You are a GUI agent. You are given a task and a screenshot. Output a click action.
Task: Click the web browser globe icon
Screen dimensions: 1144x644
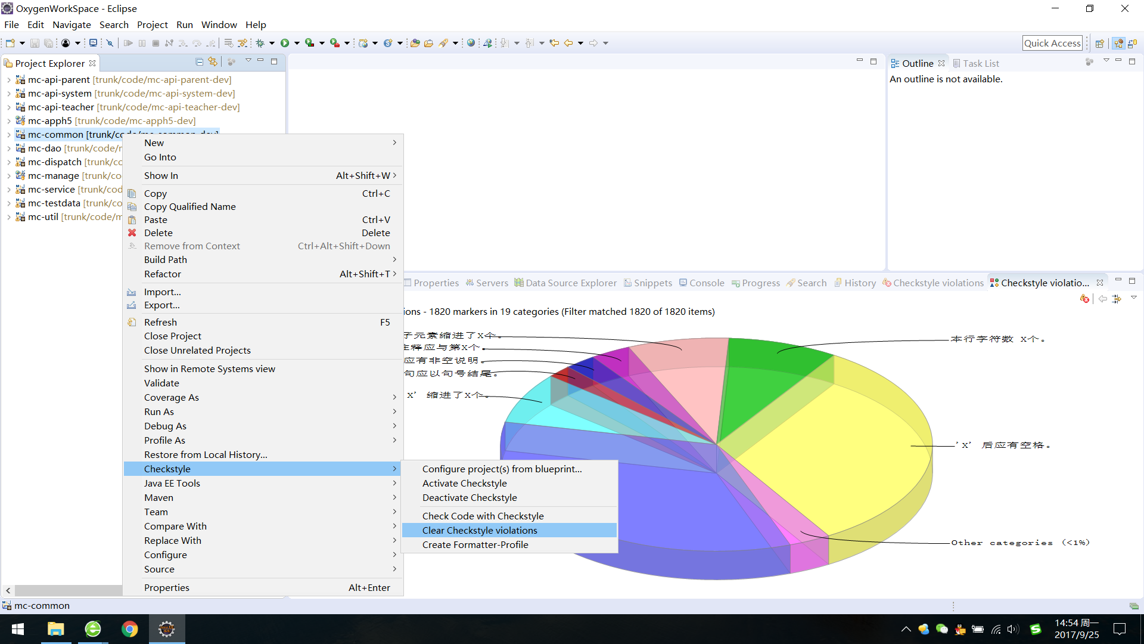pyautogui.click(x=471, y=43)
